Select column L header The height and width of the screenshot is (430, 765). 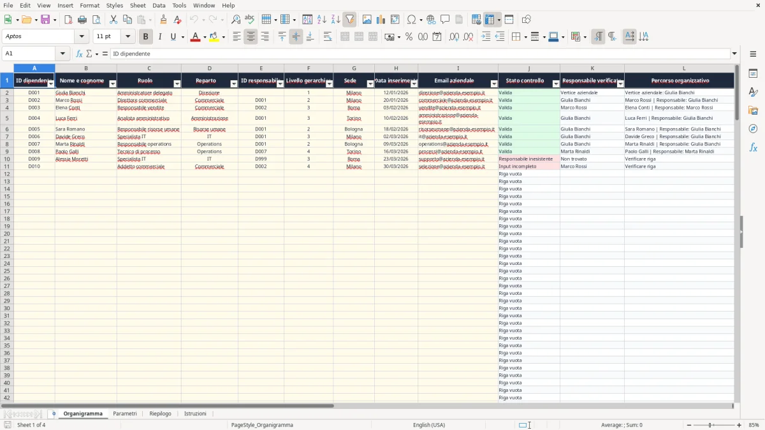[x=683, y=68]
